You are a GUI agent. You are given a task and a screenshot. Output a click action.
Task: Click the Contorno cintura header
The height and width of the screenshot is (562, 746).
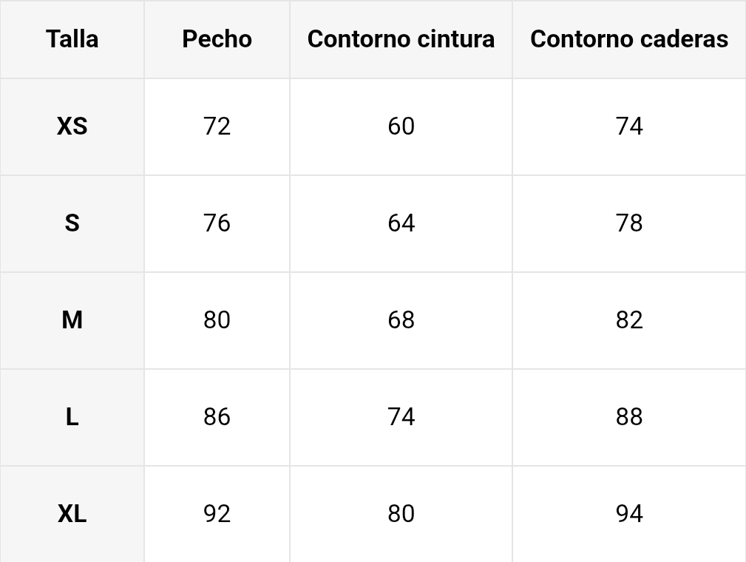tap(401, 39)
